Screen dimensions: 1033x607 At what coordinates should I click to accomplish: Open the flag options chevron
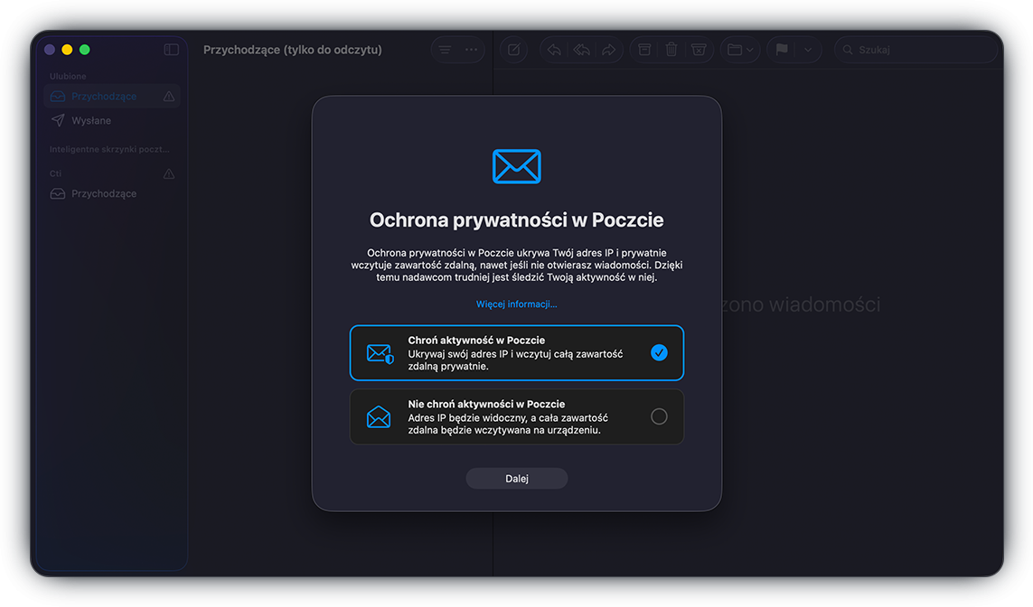click(x=807, y=50)
